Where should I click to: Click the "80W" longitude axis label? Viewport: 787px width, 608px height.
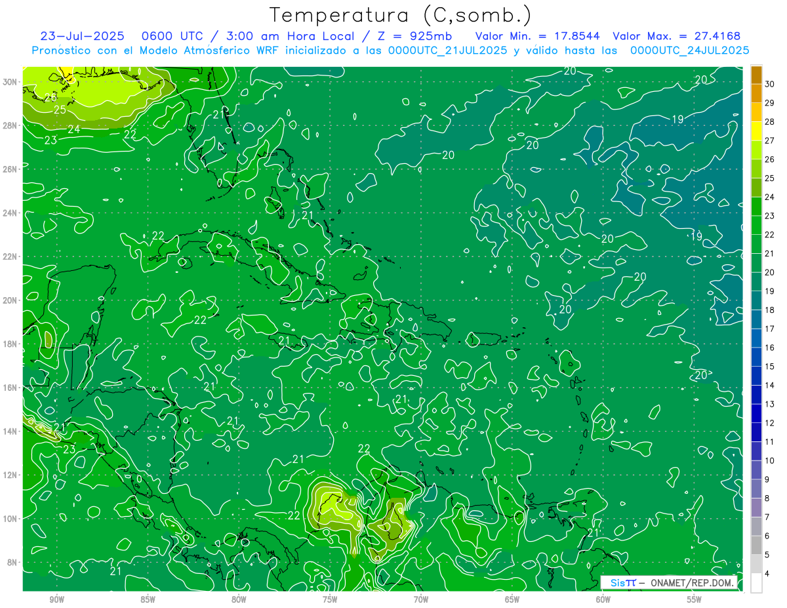239,599
